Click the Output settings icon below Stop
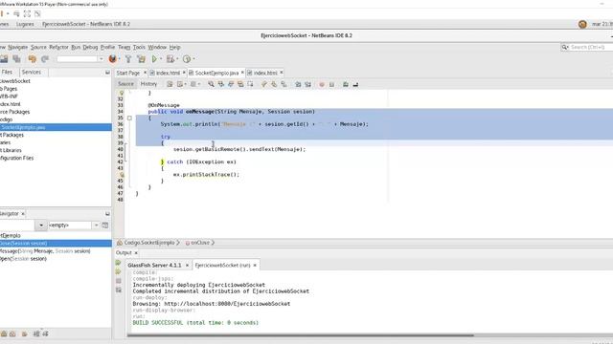Image resolution: width=613 pixels, height=344 pixels. [119, 290]
